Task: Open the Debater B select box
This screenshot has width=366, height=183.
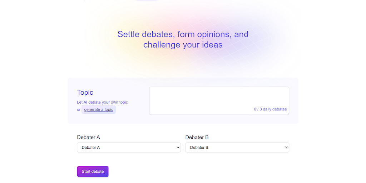Action: coord(237,147)
